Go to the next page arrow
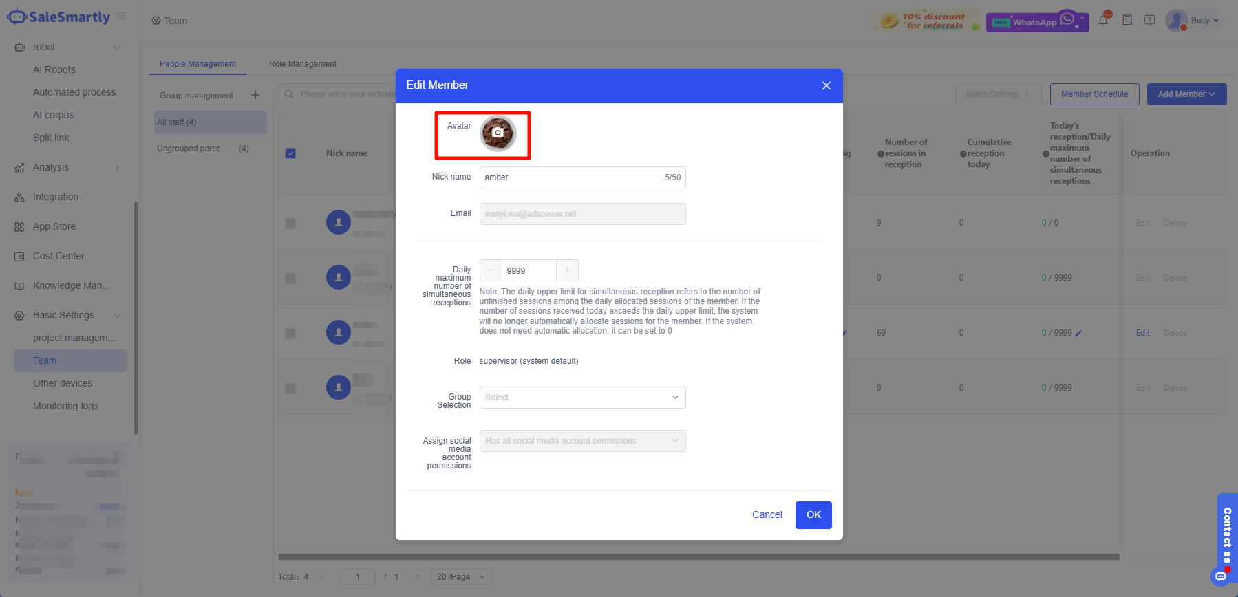This screenshot has width=1238, height=597. [x=417, y=577]
